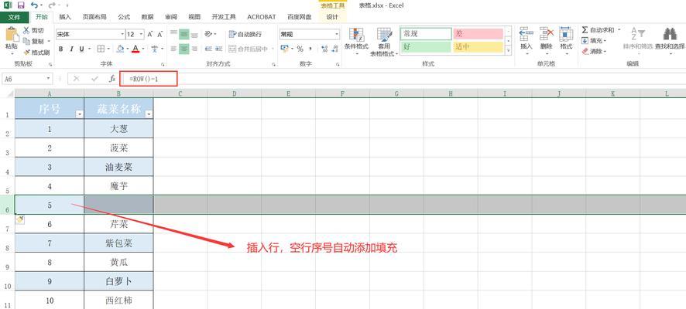The height and width of the screenshot is (309, 686).
Task: Toggle center horizontal alignment
Action: click(184, 49)
